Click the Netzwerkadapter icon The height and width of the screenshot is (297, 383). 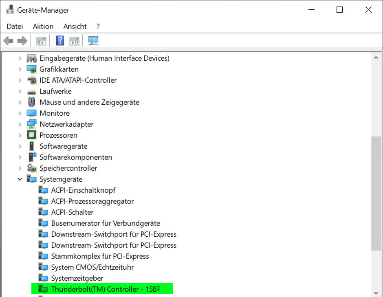tap(31, 124)
